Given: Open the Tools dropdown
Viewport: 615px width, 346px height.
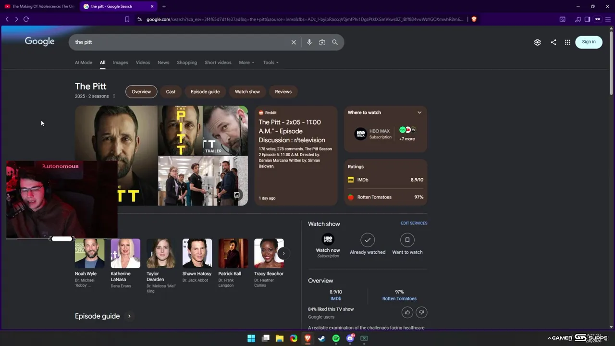Looking at the screenshot, I should coord(271,62).
